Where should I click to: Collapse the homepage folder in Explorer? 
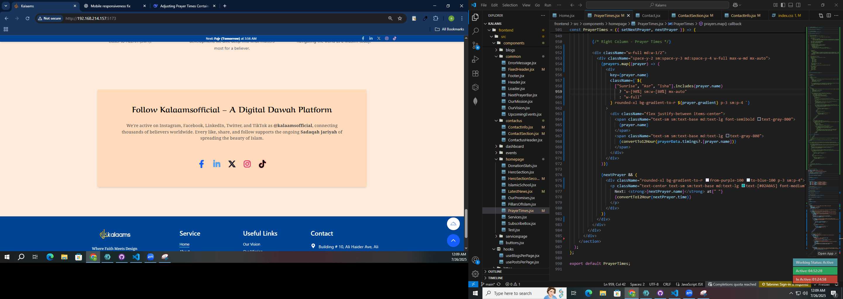pos(496,159)
